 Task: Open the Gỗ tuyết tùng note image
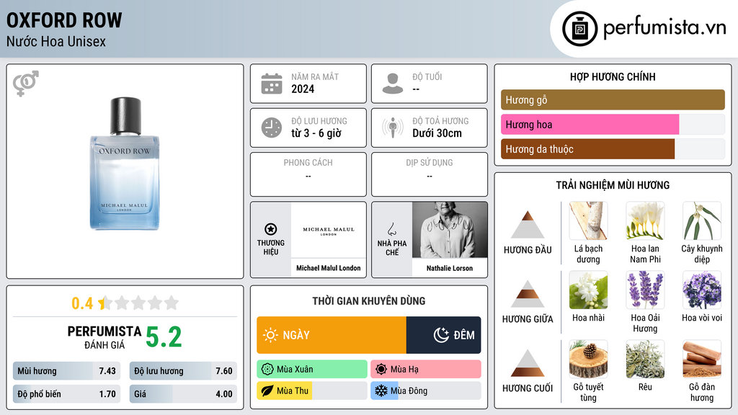click(x=588, y=359)
